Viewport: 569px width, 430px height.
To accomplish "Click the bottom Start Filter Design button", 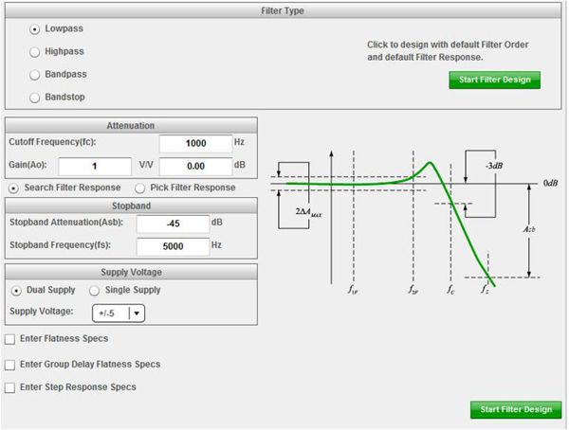I will click(x=516, y=410).
